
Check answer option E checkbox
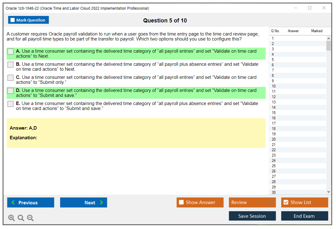coord(10,104)
